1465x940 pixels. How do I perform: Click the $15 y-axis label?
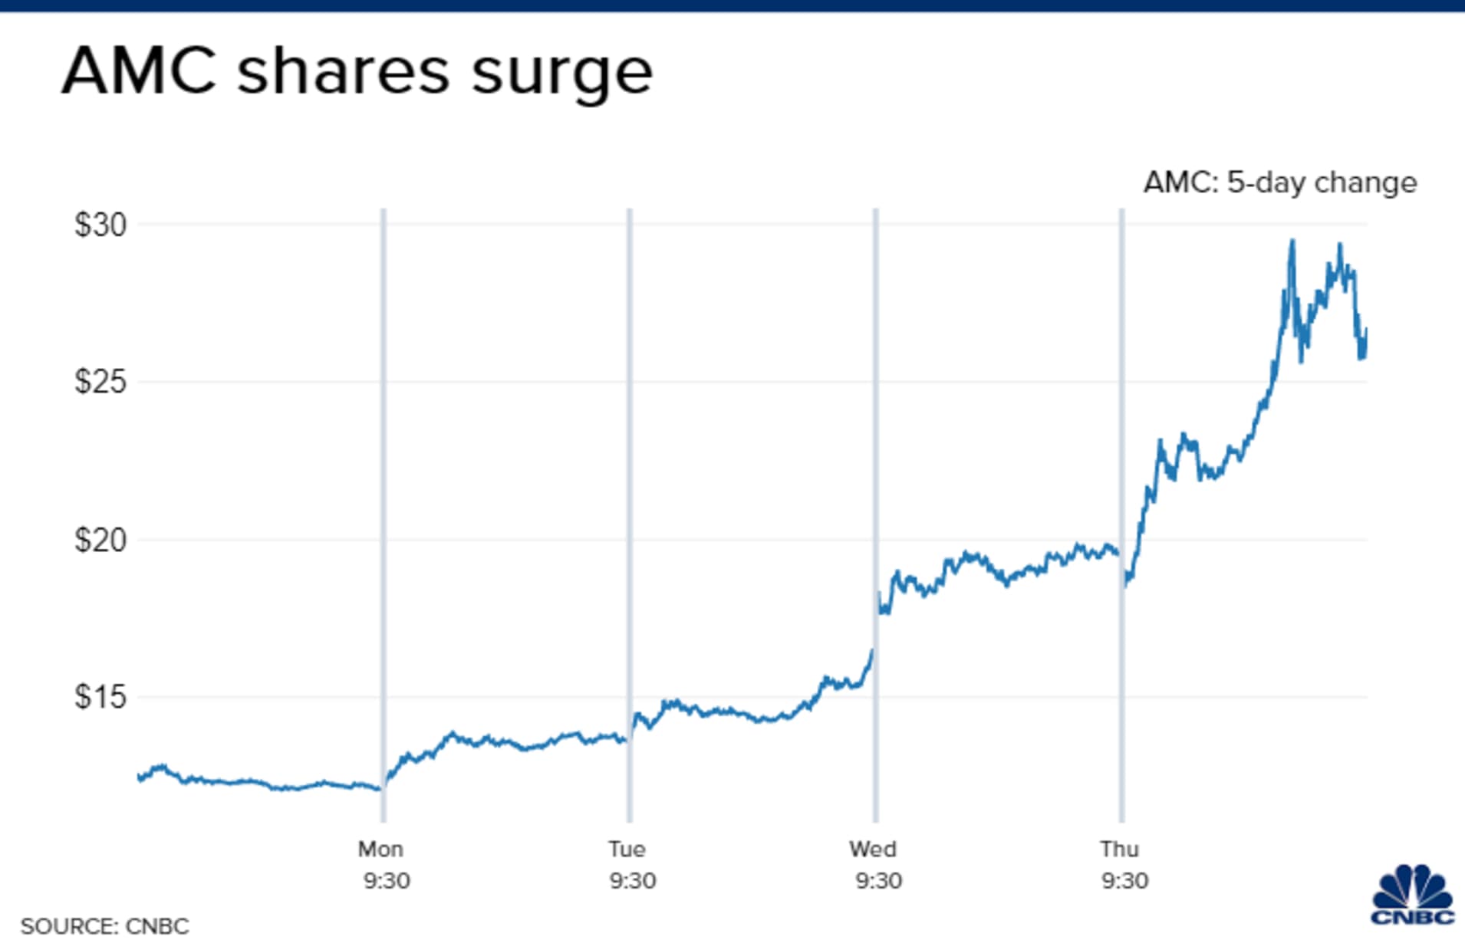pyautogui.click(x=100, y=697)
